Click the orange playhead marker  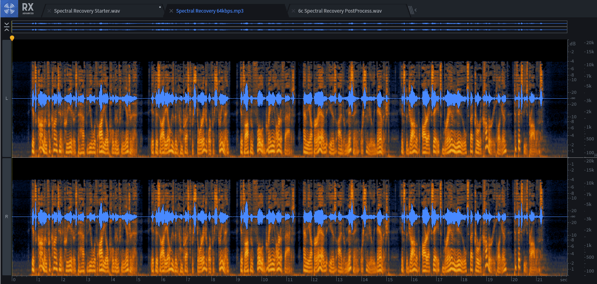coord(12,38)
